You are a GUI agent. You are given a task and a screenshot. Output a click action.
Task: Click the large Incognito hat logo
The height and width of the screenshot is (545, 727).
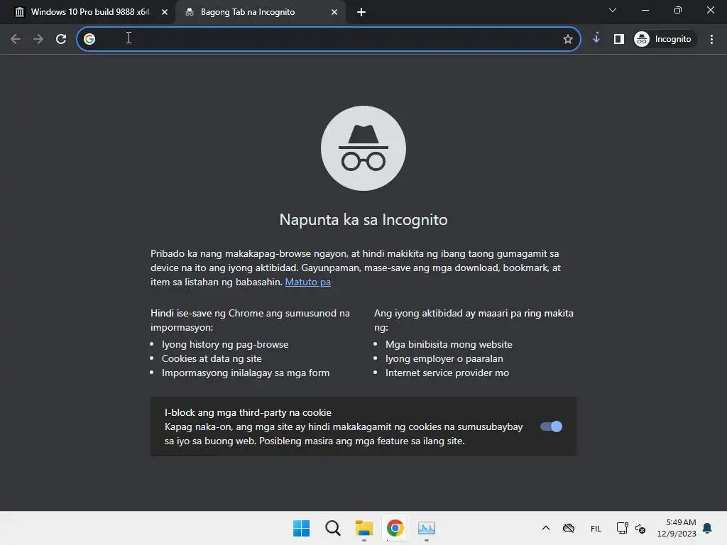pos(363,148)
